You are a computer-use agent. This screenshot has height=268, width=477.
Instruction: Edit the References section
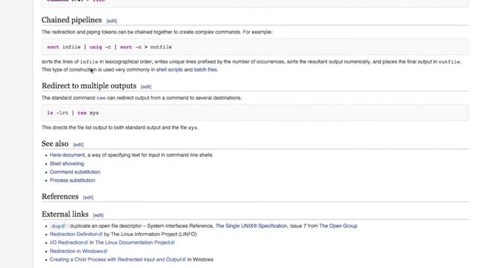point(88,197)
